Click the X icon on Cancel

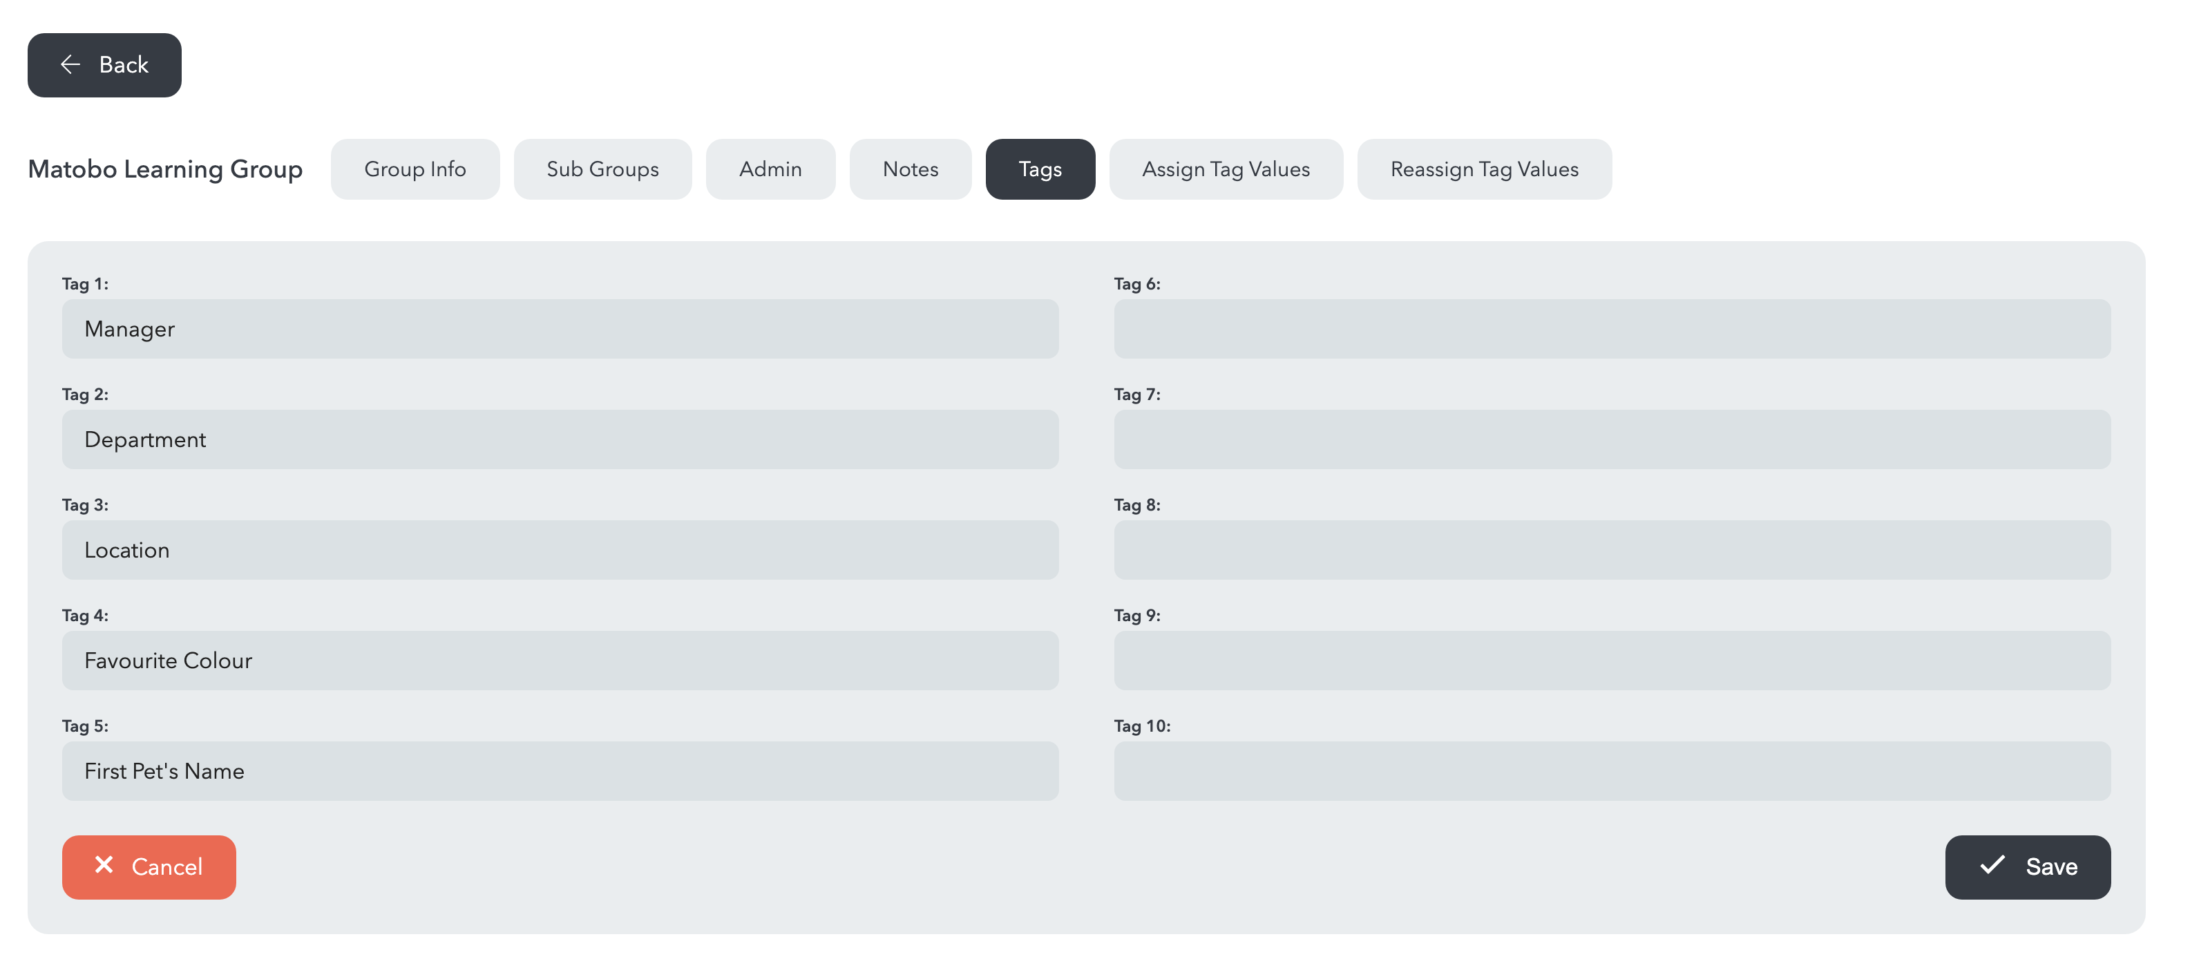point(104,866)
